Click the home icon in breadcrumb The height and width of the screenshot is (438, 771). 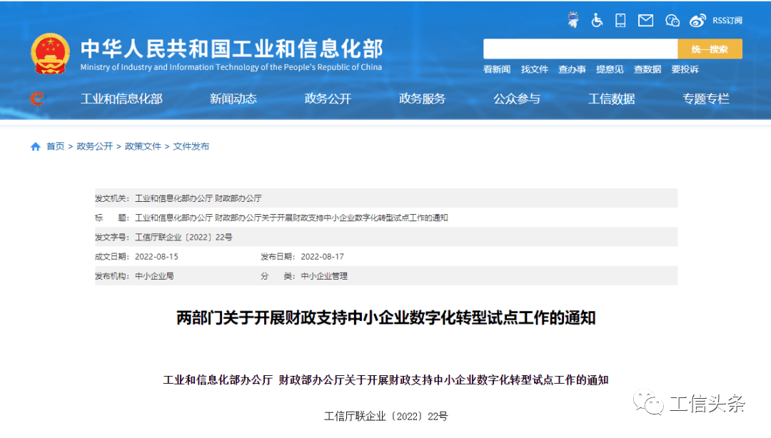tap(36, 146)
